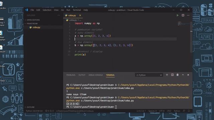Close the terminal panel

pyautogui.click(x=188, y=75)
